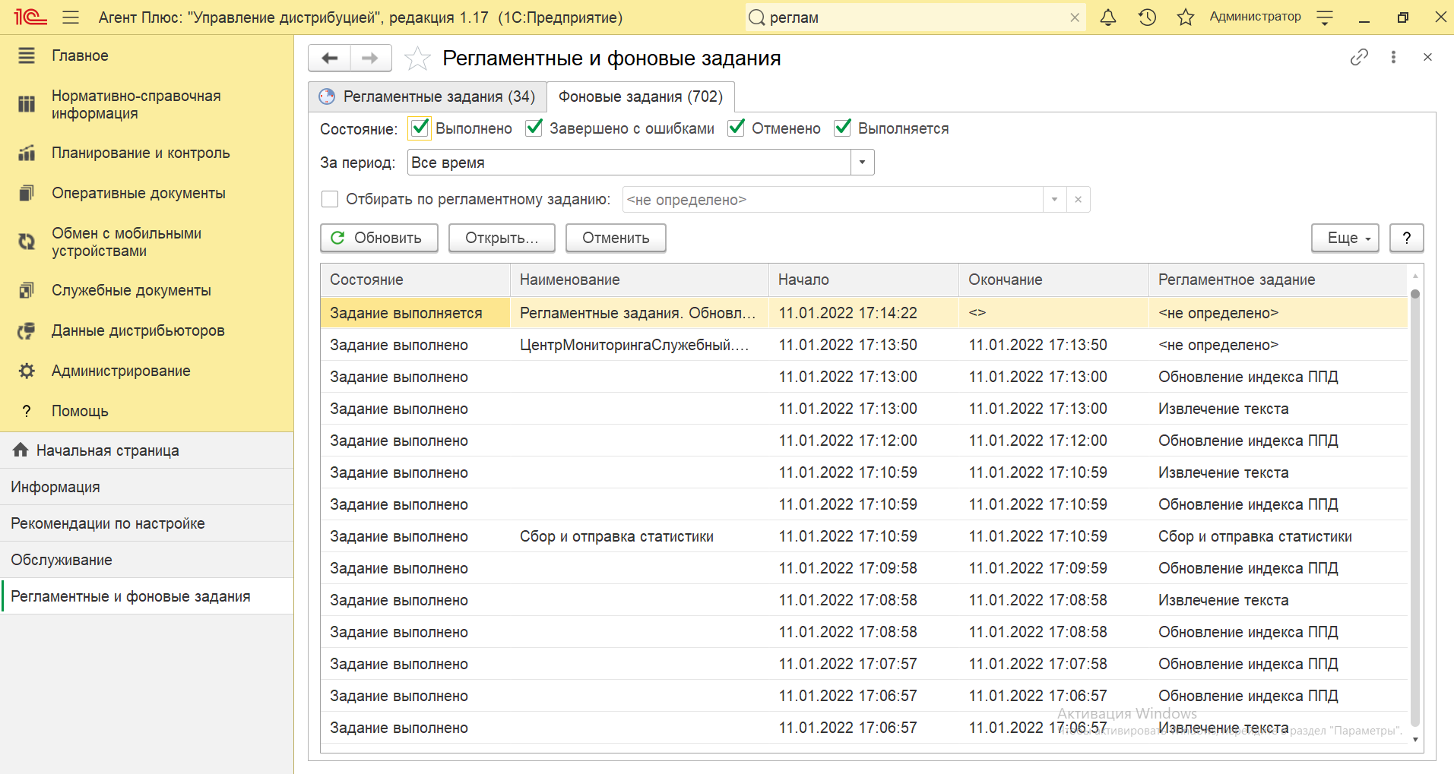Sort by Состояние column header
The height and width of the screenshot is (774, 1454).
(x=415, y=280)
